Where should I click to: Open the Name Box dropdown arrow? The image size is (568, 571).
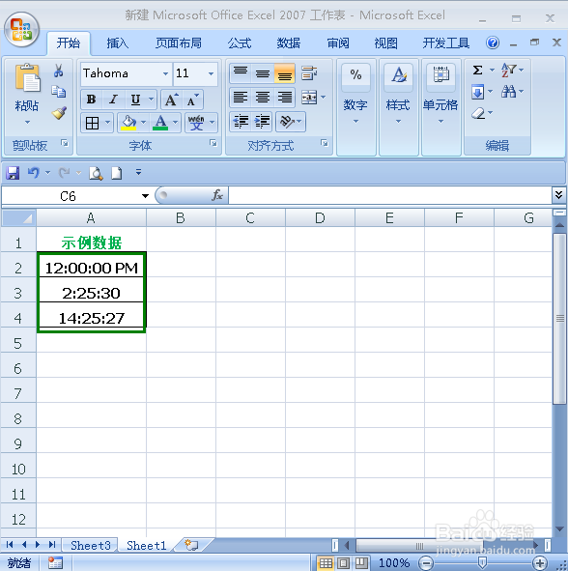point(145,196)
